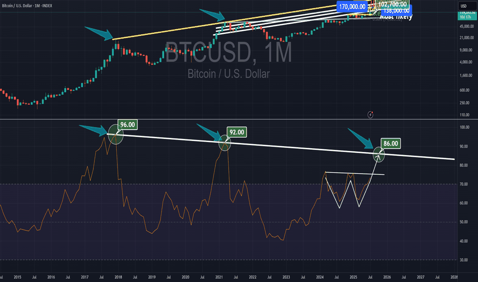Click the Bitcoin / U.S. Dollar 1M INDEX title

[27, 6]
